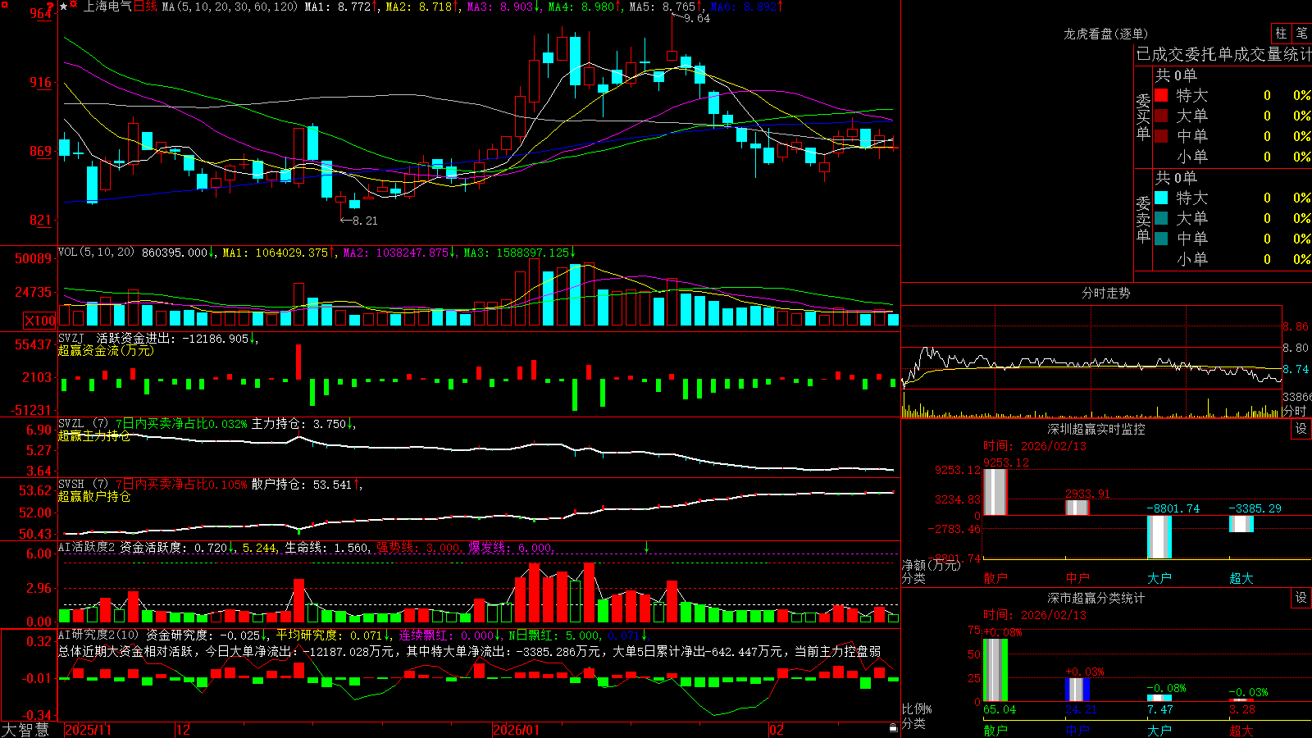The height and width of the screenshot is (738, 1312).
Task: Click the VOL(5,10,20) indicator label
Action: point(96,253)
